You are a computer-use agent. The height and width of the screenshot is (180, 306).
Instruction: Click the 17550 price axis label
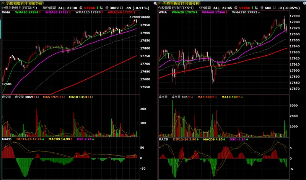[145, 87]
